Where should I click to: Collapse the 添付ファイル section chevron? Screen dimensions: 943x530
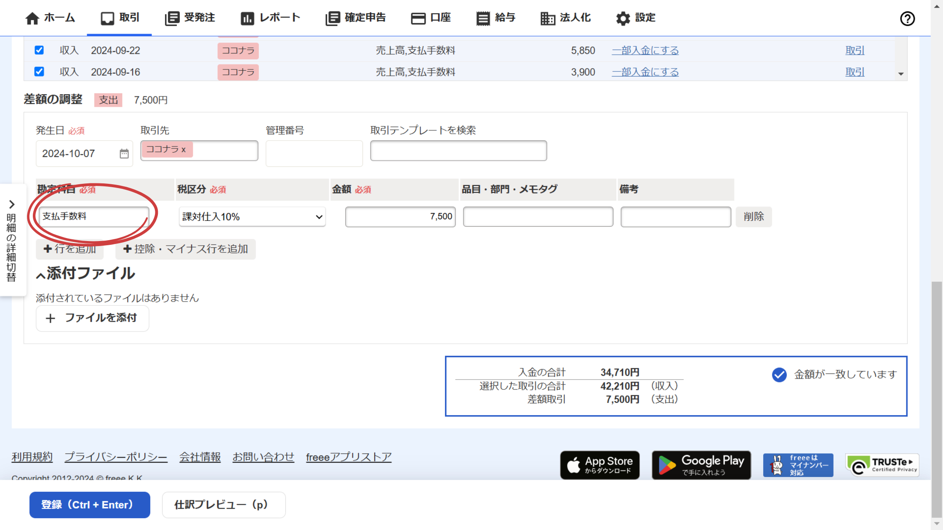coord(40,276)
